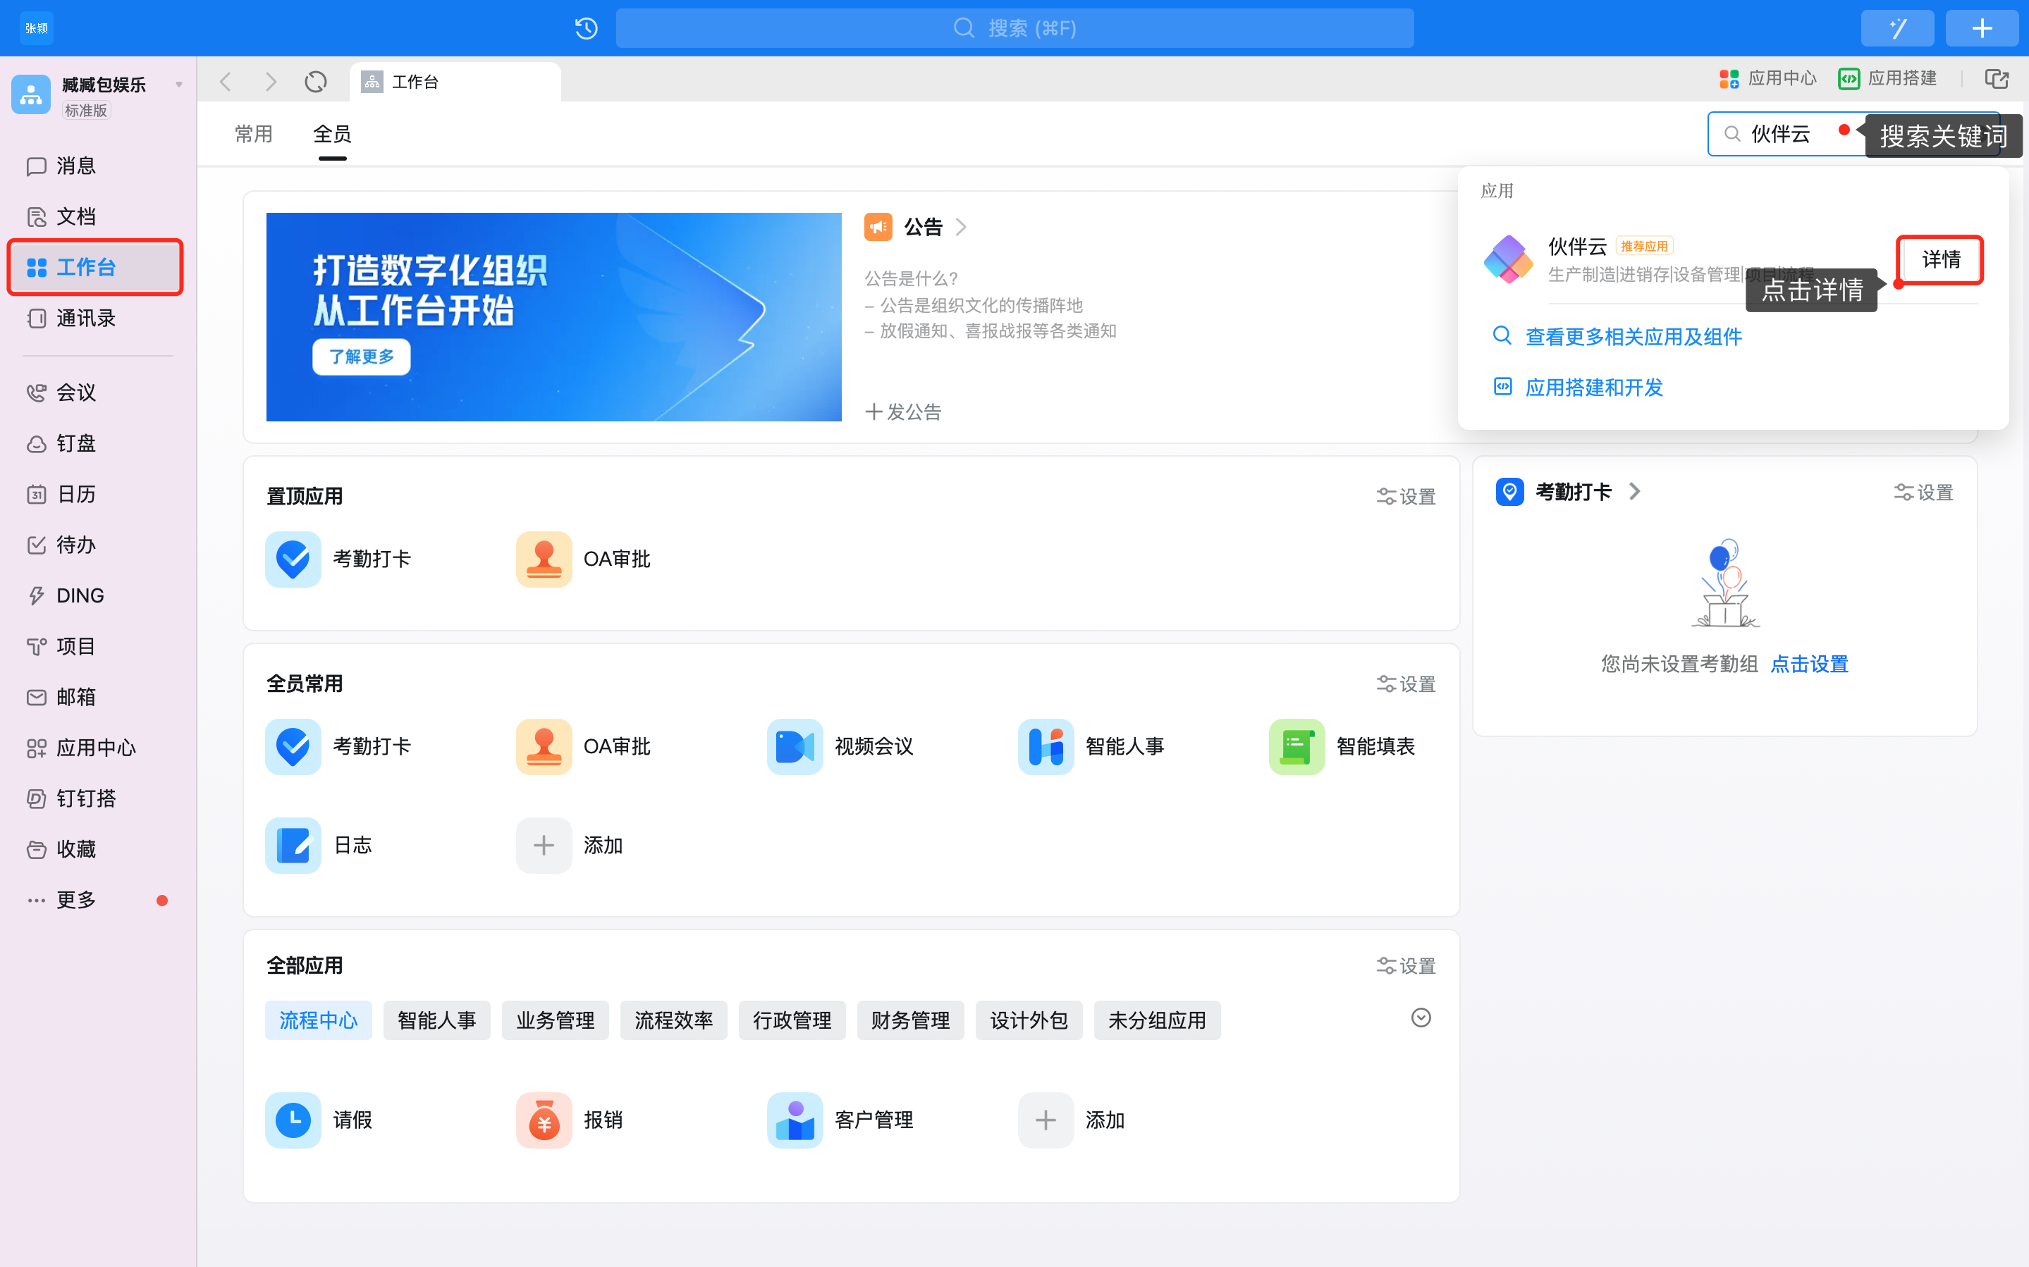Expand the 臧臧包娱乐 organization dropdown
This screenshot has width=2029, height=1267.
tap(178, 85)
